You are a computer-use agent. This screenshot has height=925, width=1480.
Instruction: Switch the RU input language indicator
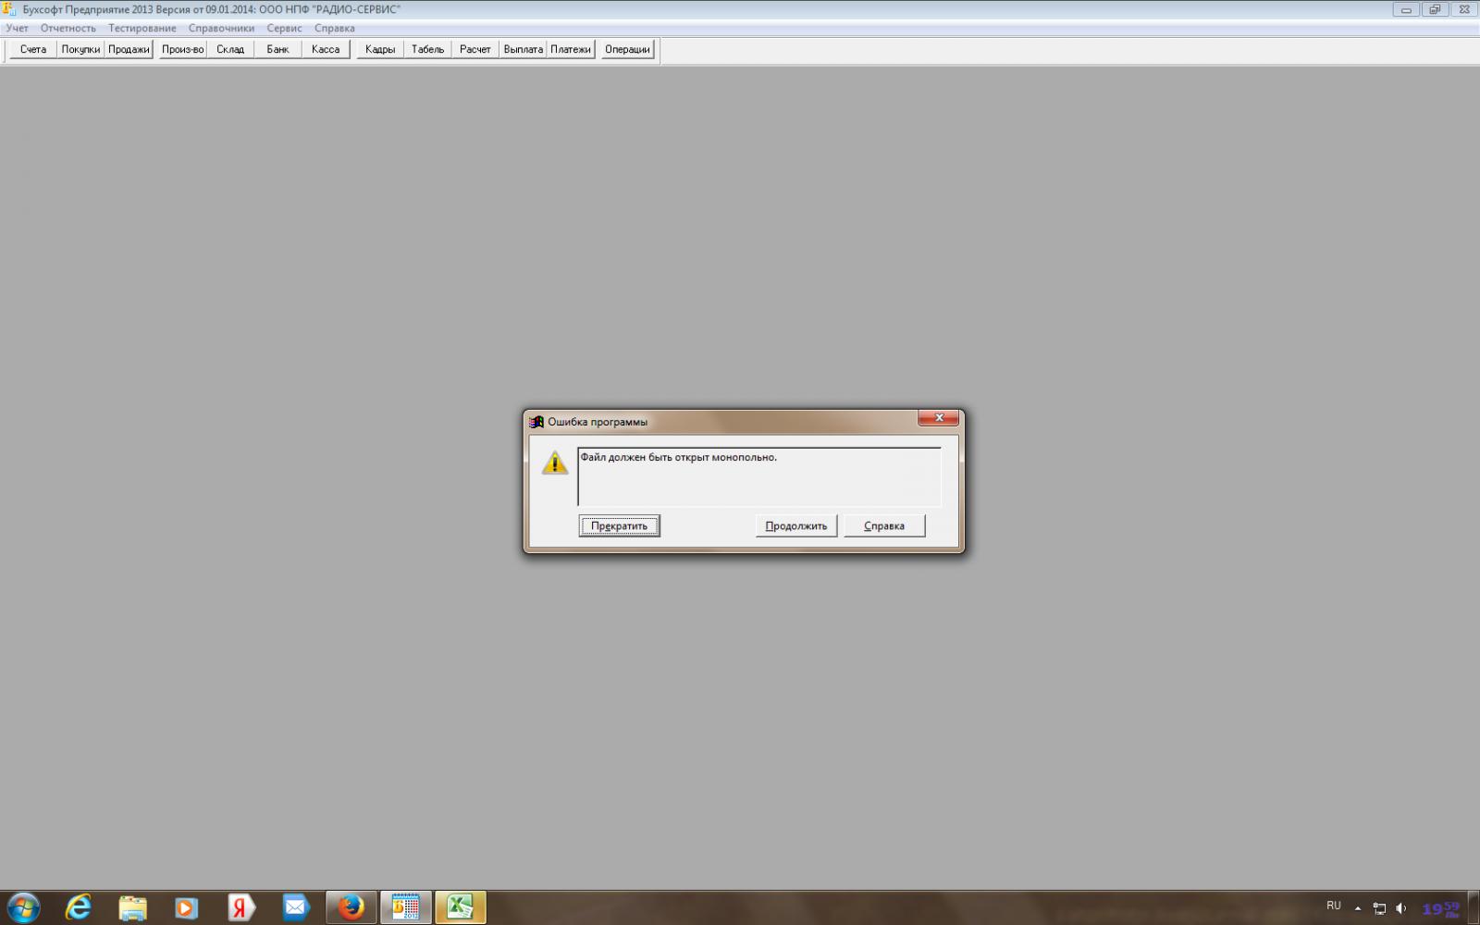[x=1333, y=906]
